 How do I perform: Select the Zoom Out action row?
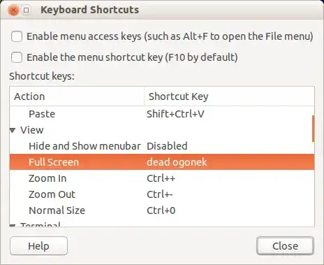coord(162,194)
